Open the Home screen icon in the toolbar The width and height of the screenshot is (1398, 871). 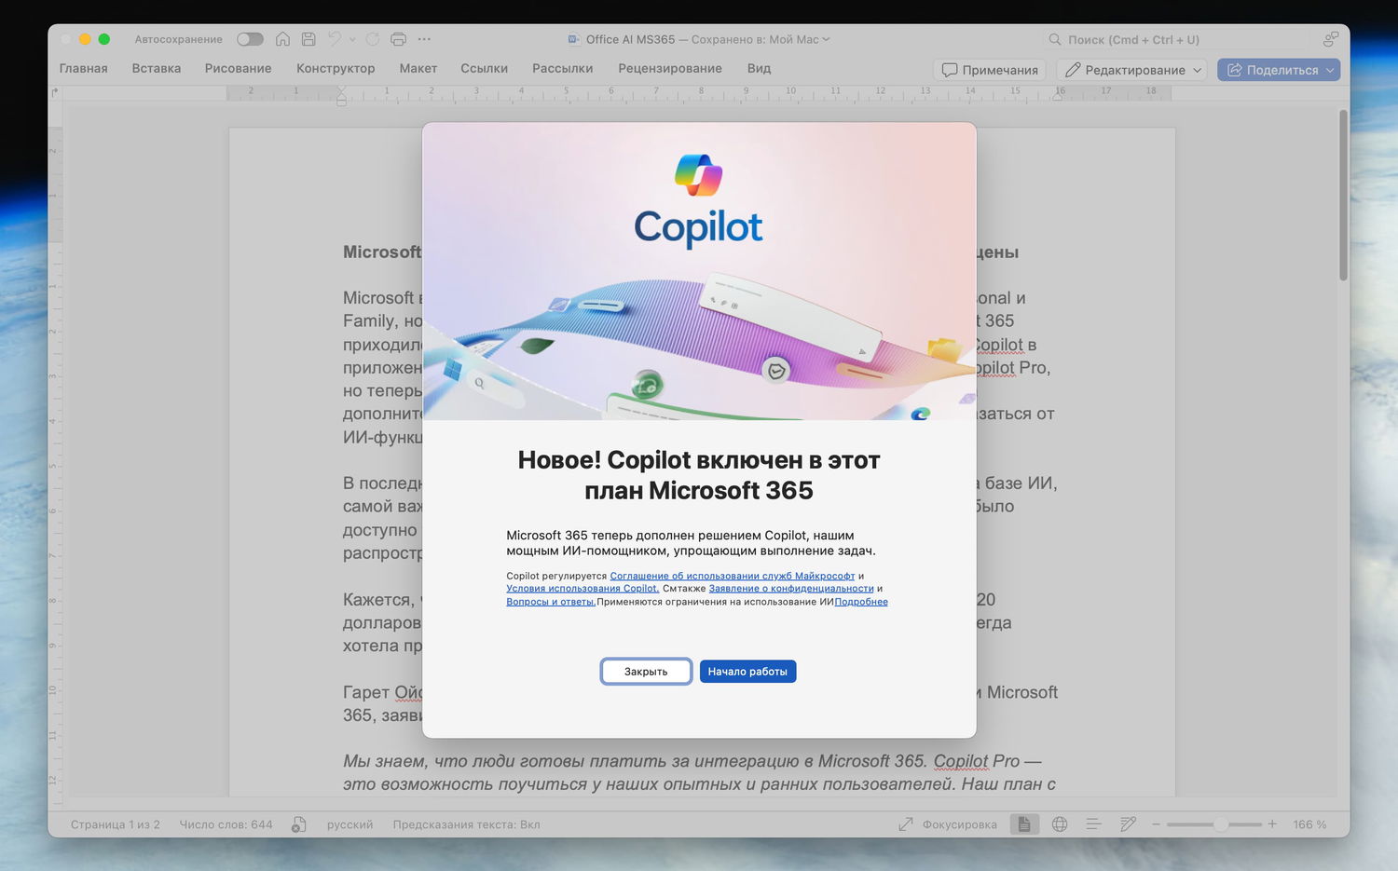[282, 39]
